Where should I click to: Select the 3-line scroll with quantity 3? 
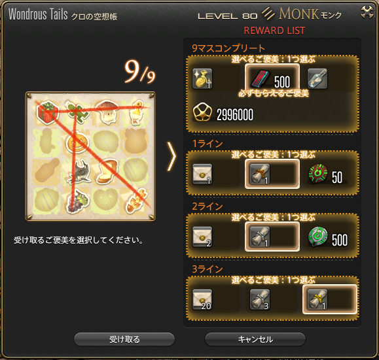(260, 299)
